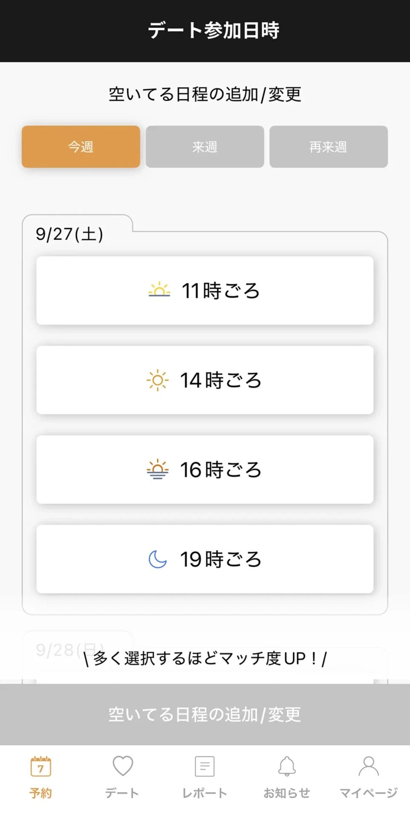Tap the heart icon for デート
The image size is (410, 819).
pyautogui.click(x=123, y=766)
